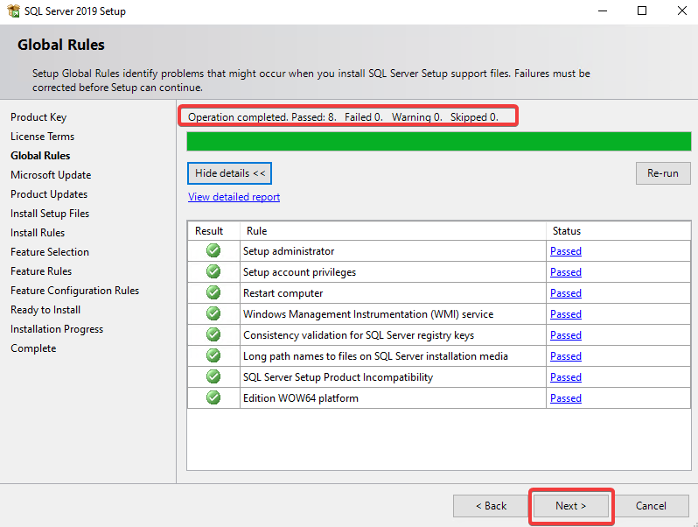Select Product Updates step in sidebar
698x527 pixels.
tap(49, 194)
